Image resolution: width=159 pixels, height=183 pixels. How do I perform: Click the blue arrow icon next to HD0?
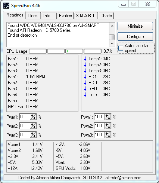(x=85, y=83)
